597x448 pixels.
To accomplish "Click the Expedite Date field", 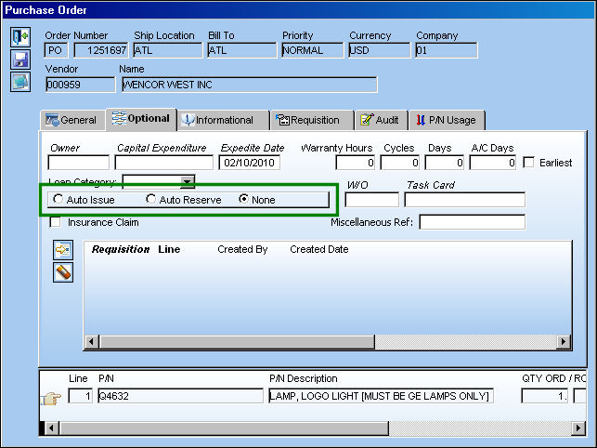I will coord(250,163).
